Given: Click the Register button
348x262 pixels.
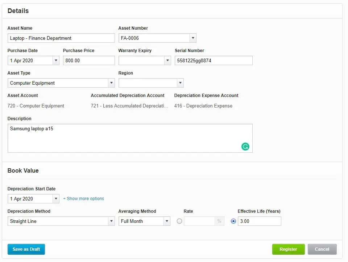Looking at the screenshot, I should pos(288,249).
